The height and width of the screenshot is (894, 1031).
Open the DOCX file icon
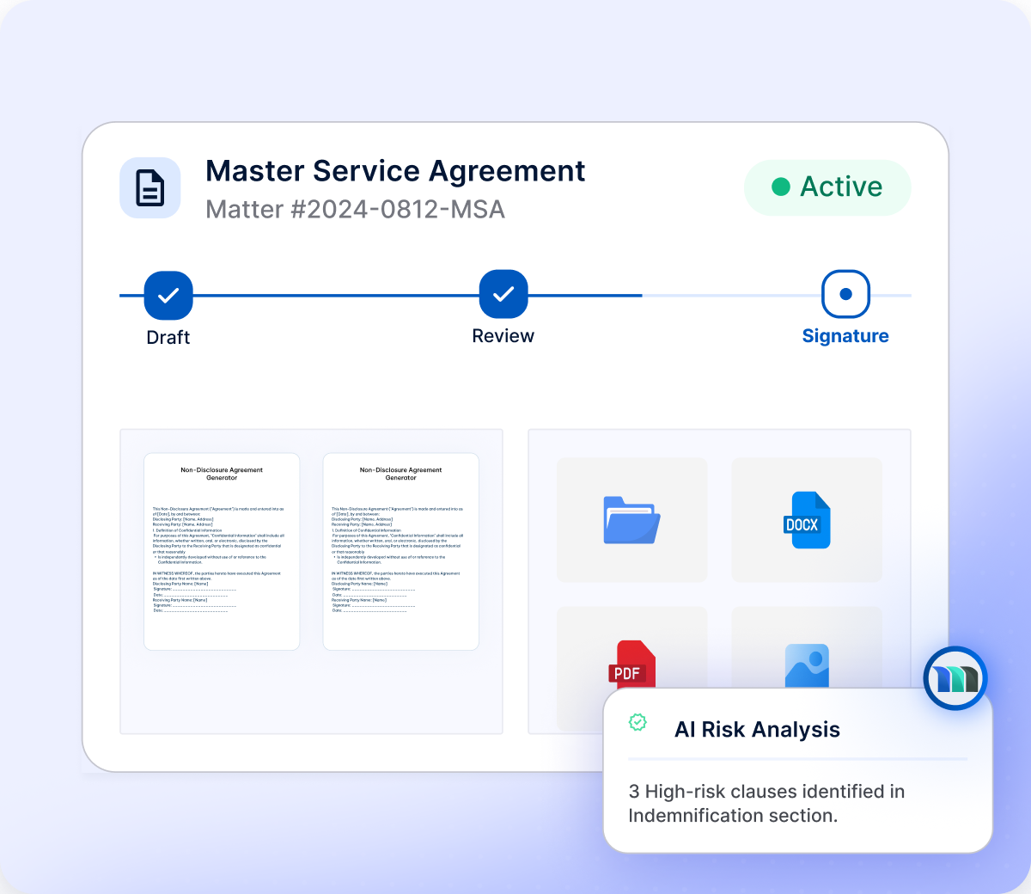pyautogui.click(x=807, y=520)
